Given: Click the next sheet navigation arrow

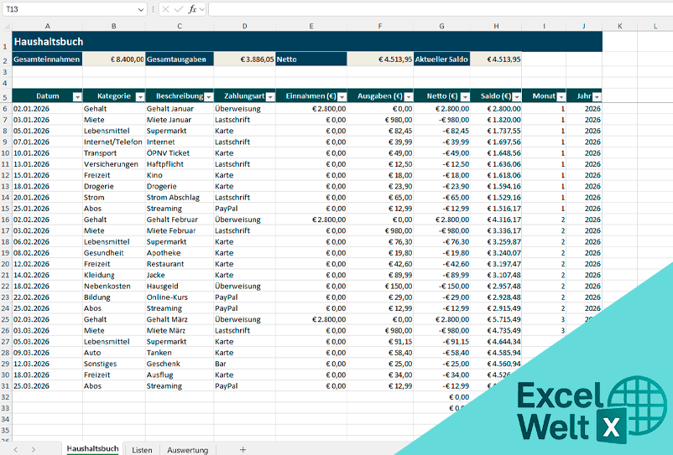Looking at the screenshot, I should tap(33, 450).
